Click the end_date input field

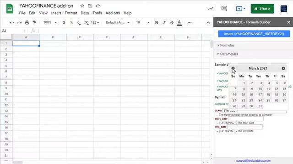click(x=245, y=127)
